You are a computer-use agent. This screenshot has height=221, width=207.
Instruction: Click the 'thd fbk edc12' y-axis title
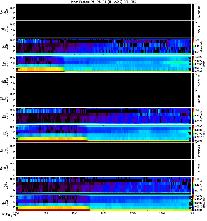pos(5,116)
